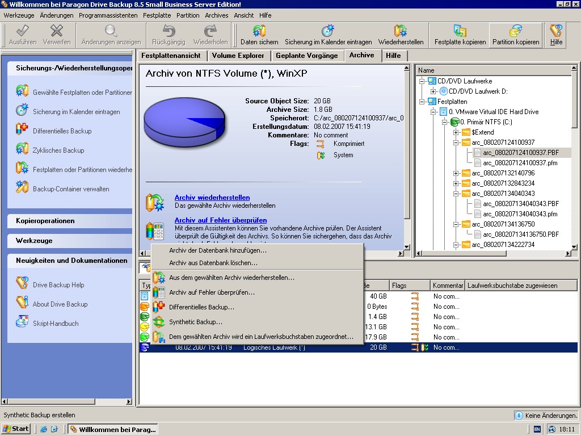Click the Archiv wiederherstellen wizard icon
This screenshot has width=581, height=436.
[155, 203]
